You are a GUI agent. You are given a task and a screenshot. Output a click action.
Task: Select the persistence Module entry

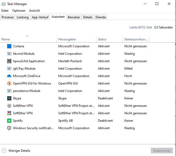pyautogui.click(x=27, y=91)
